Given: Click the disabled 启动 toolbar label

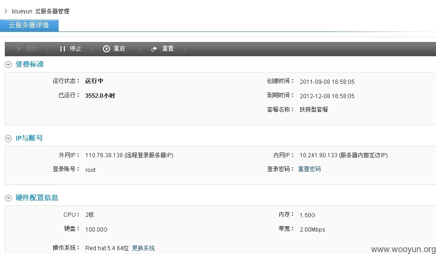Looking at the screenshot, I should click(x=32, y=49).
